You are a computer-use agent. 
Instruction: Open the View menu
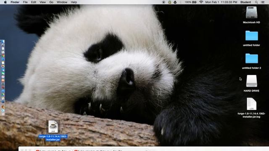coord(43,2)
